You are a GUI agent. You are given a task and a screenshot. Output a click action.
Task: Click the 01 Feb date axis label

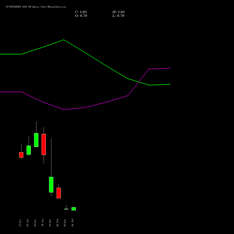(x=50, y=223)
